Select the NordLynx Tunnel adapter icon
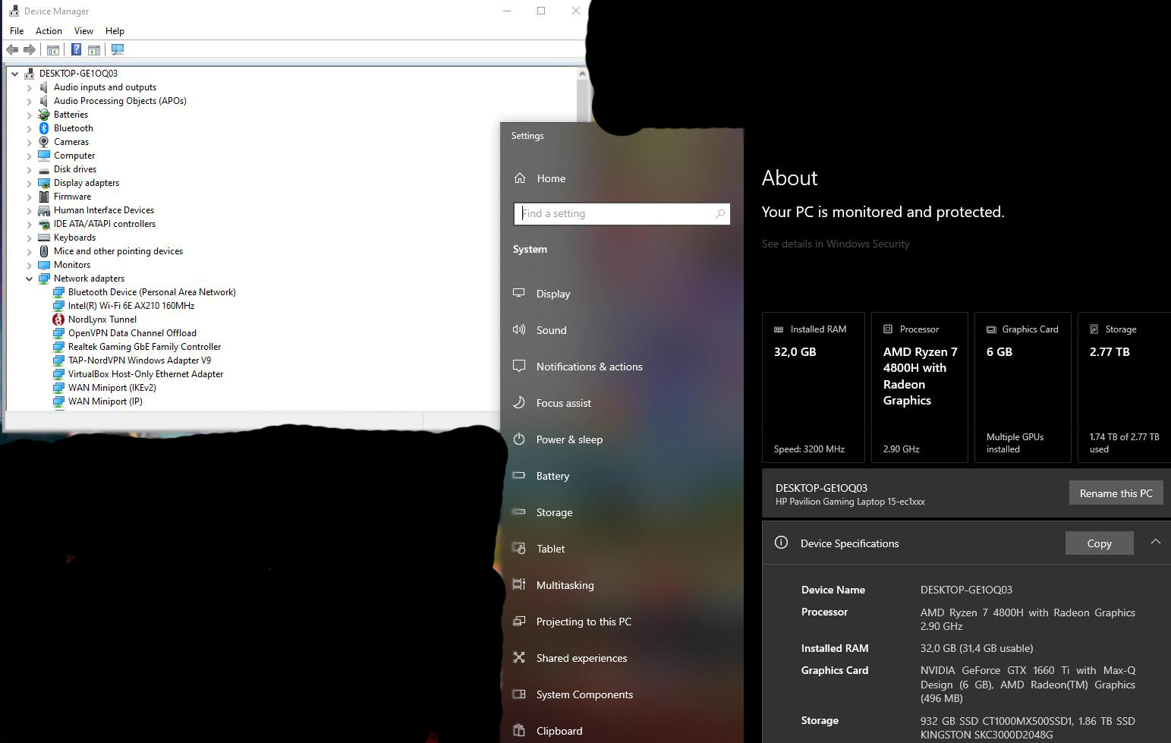This screenshot has height=743, width=1171. point(58,320)
